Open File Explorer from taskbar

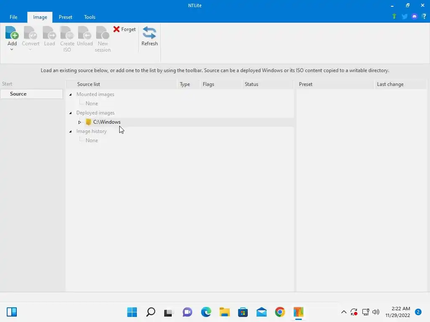click(224, 312)
